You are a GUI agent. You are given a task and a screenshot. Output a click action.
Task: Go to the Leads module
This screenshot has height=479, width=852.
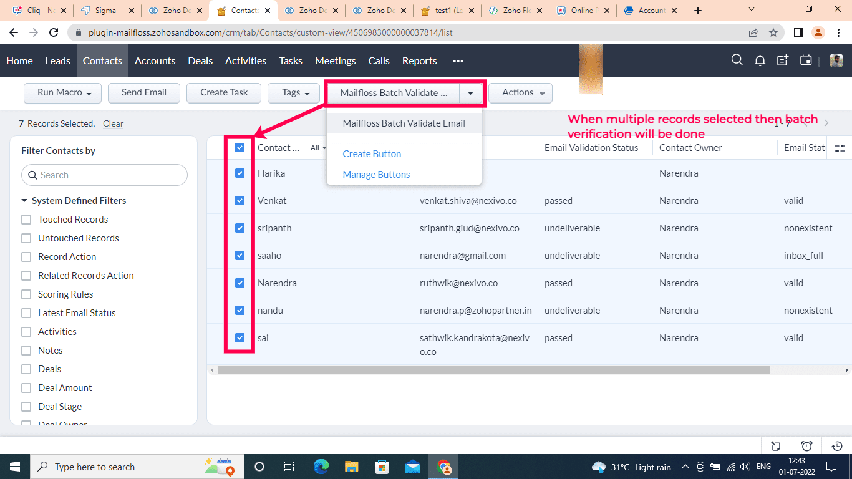pos(57,60)
